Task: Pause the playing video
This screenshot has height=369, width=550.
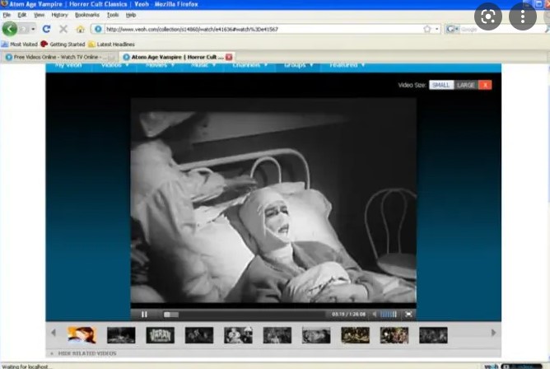Action: 144,315
